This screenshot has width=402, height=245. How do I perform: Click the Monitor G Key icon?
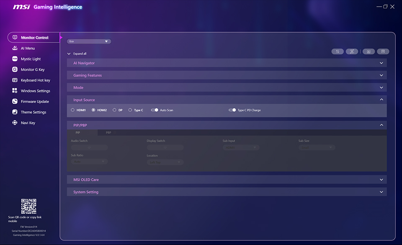[15, 69]
